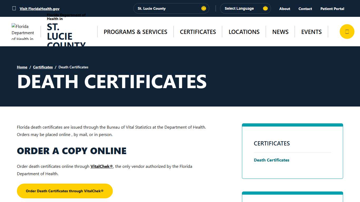The height and width of the screenshot is (202, 360).
Task: Click the globe icon next to FloridaHealth.gov
Action: click(14, 8)
